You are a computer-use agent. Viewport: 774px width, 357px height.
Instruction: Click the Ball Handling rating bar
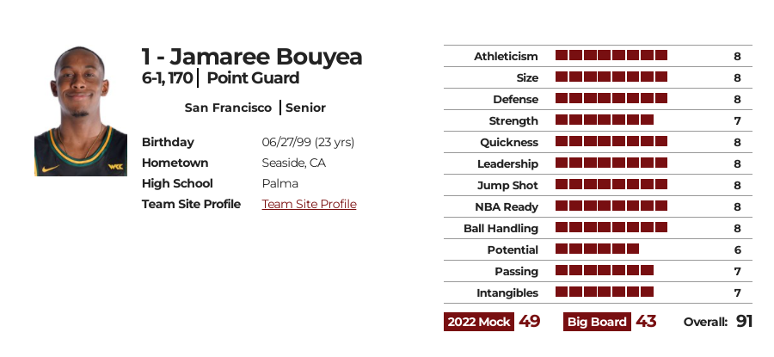click(611, 228)
